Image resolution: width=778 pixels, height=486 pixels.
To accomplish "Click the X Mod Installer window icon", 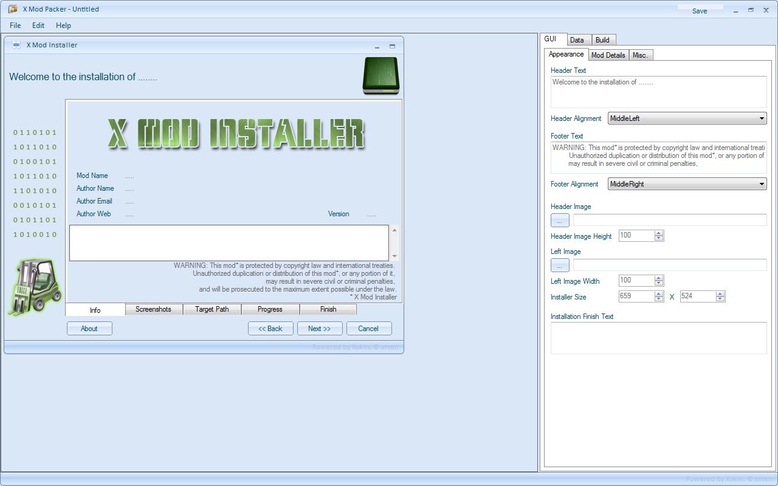I will click(16, 46).
